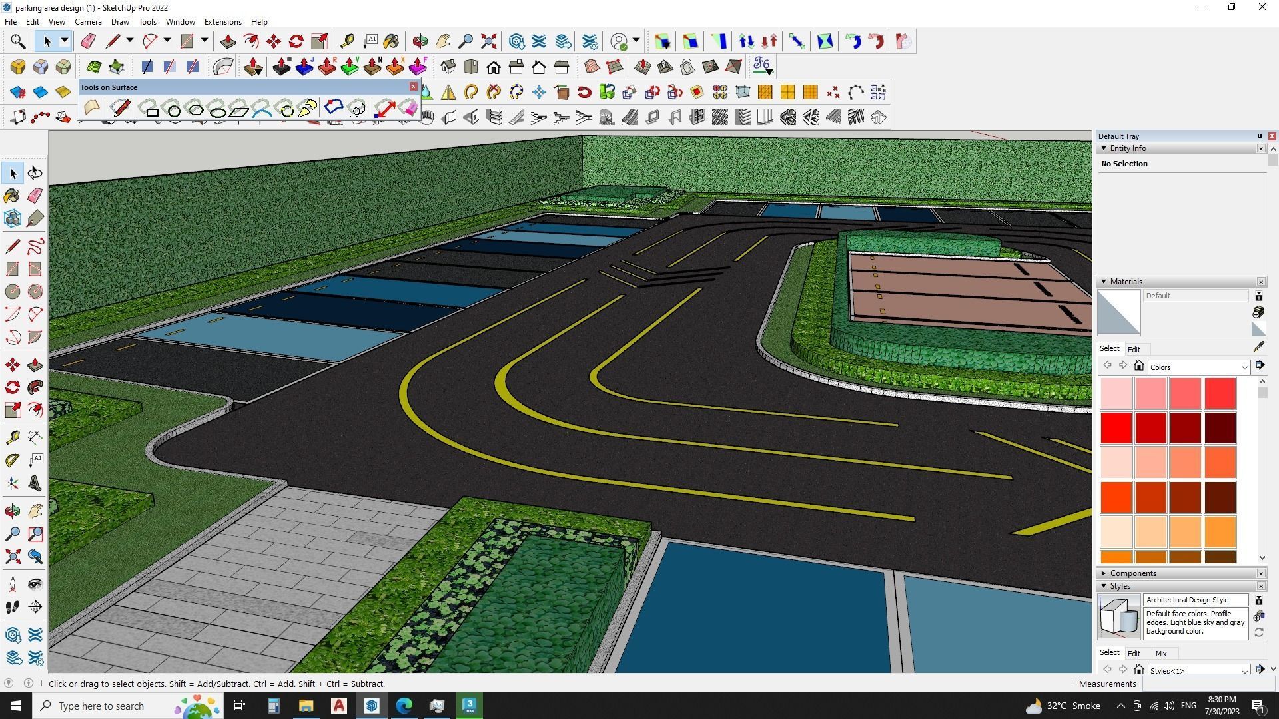Click the Measurements input box
The width and height of the screenshot is (1279, 719).
tap(1209, 684)
